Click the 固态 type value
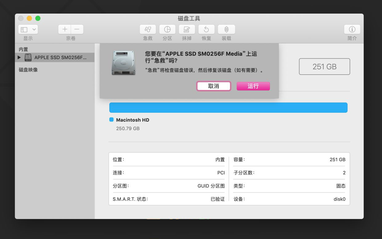 [x=341, y=186]
